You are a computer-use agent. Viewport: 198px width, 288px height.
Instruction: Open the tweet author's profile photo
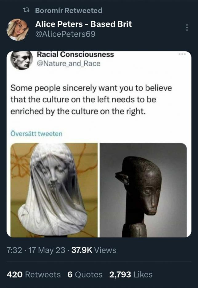(x=18, y=30)
